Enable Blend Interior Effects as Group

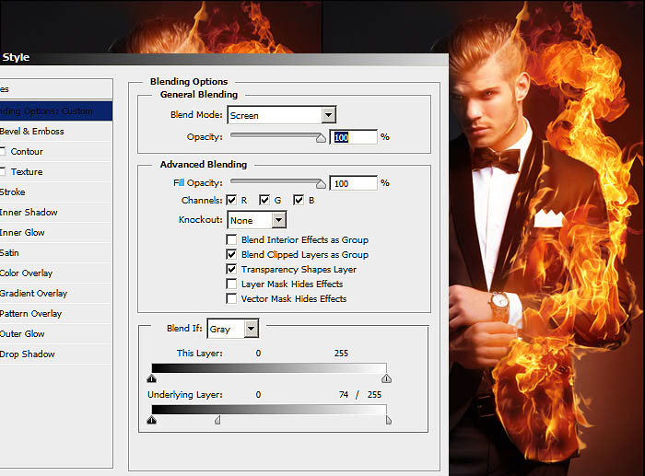tap(231, 239)
